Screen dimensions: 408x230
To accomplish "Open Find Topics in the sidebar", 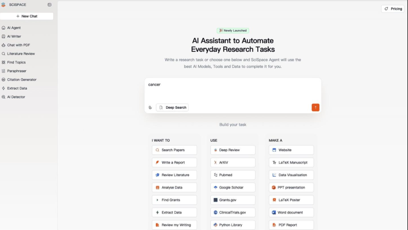I will (x=14, y=62).
